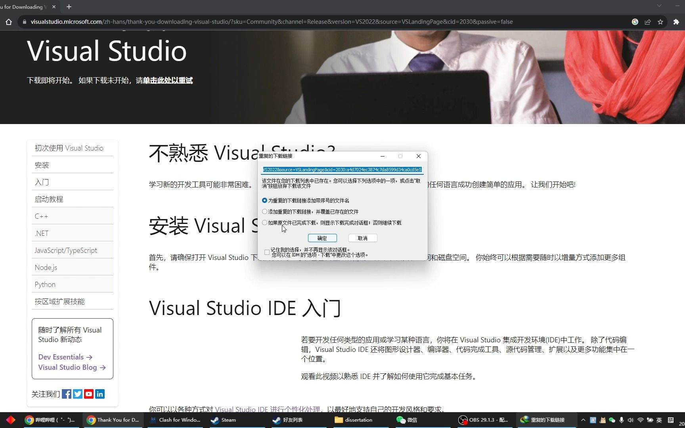Click 取消 button in the dialog

point(363,238)
